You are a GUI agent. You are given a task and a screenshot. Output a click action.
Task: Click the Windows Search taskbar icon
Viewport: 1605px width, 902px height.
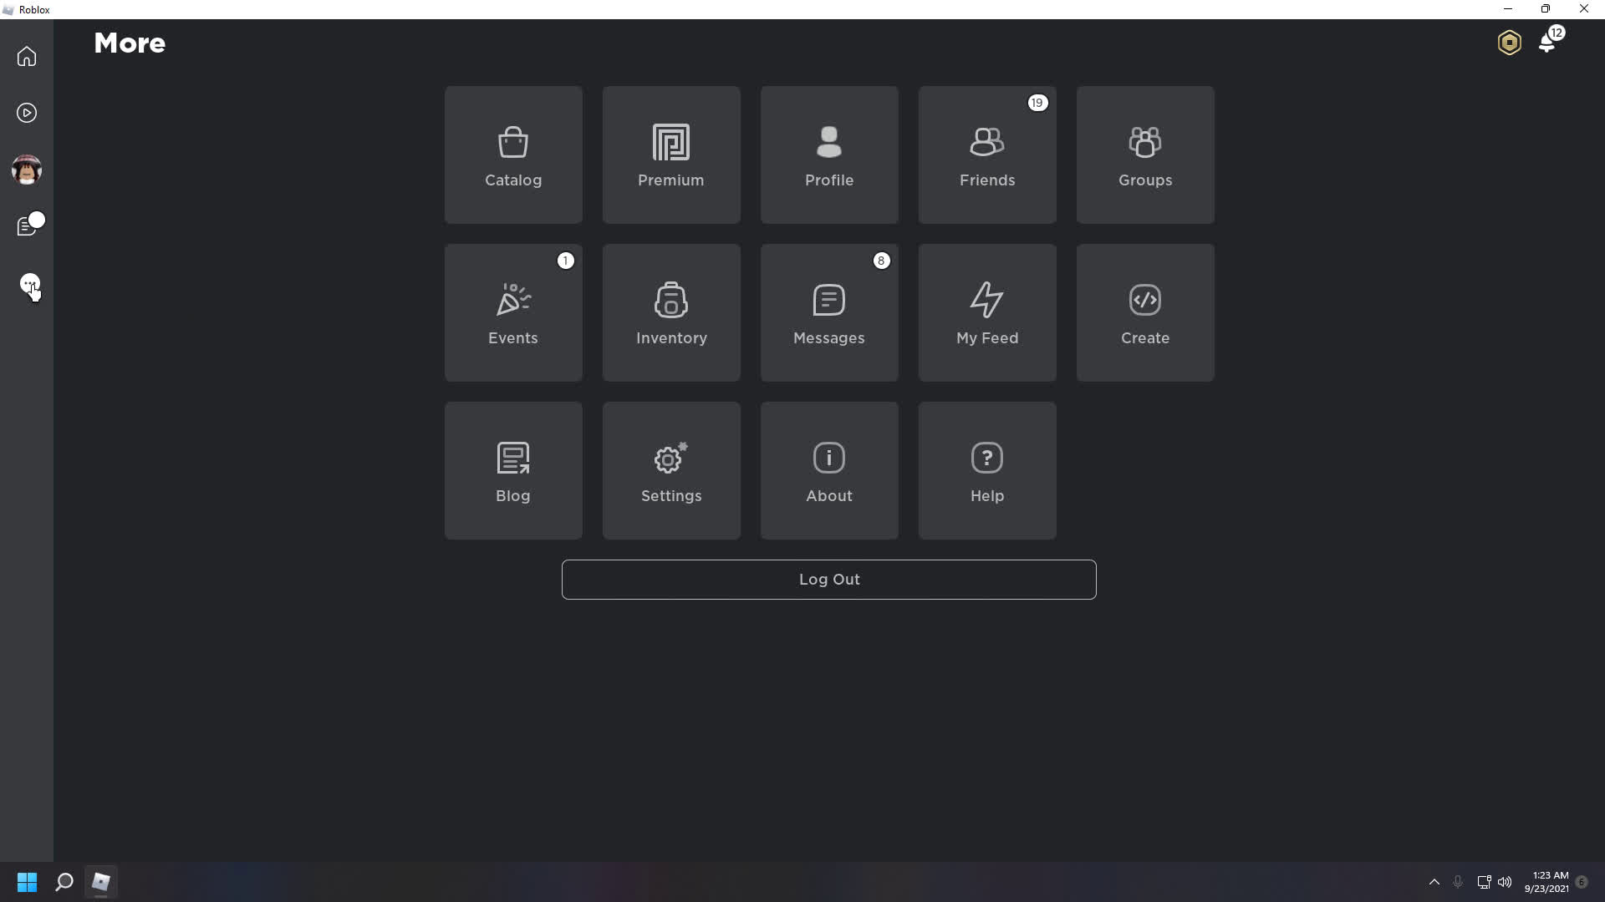(63, 881)
